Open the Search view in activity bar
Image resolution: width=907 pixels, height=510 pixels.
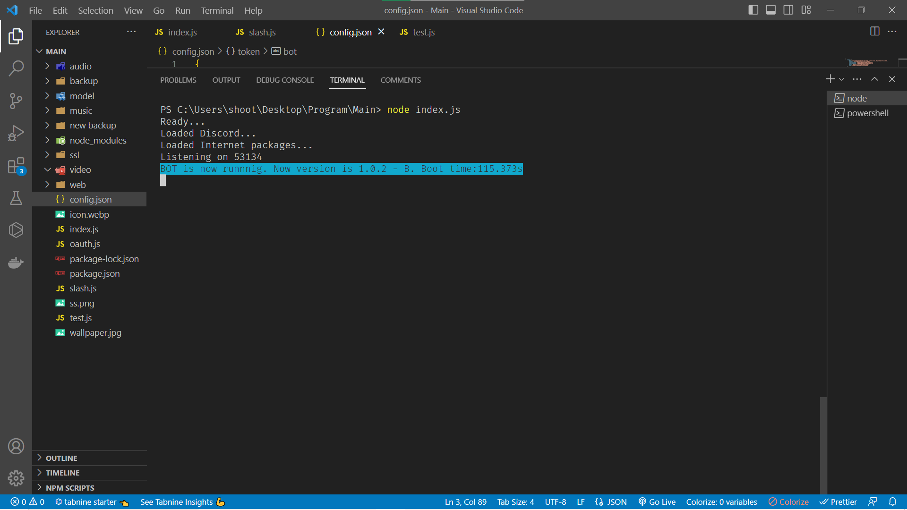pyautogui.click(x=16, y=68)
